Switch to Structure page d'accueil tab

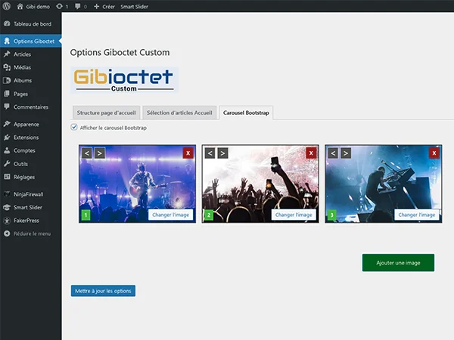tap(106, 113)
